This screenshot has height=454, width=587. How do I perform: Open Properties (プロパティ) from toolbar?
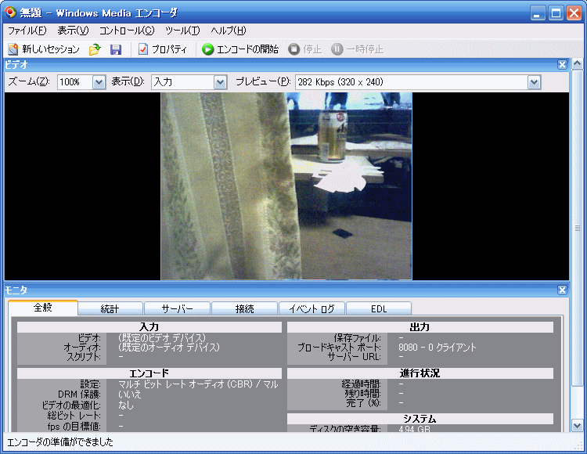pyautogui.click(x=162, y=49)
